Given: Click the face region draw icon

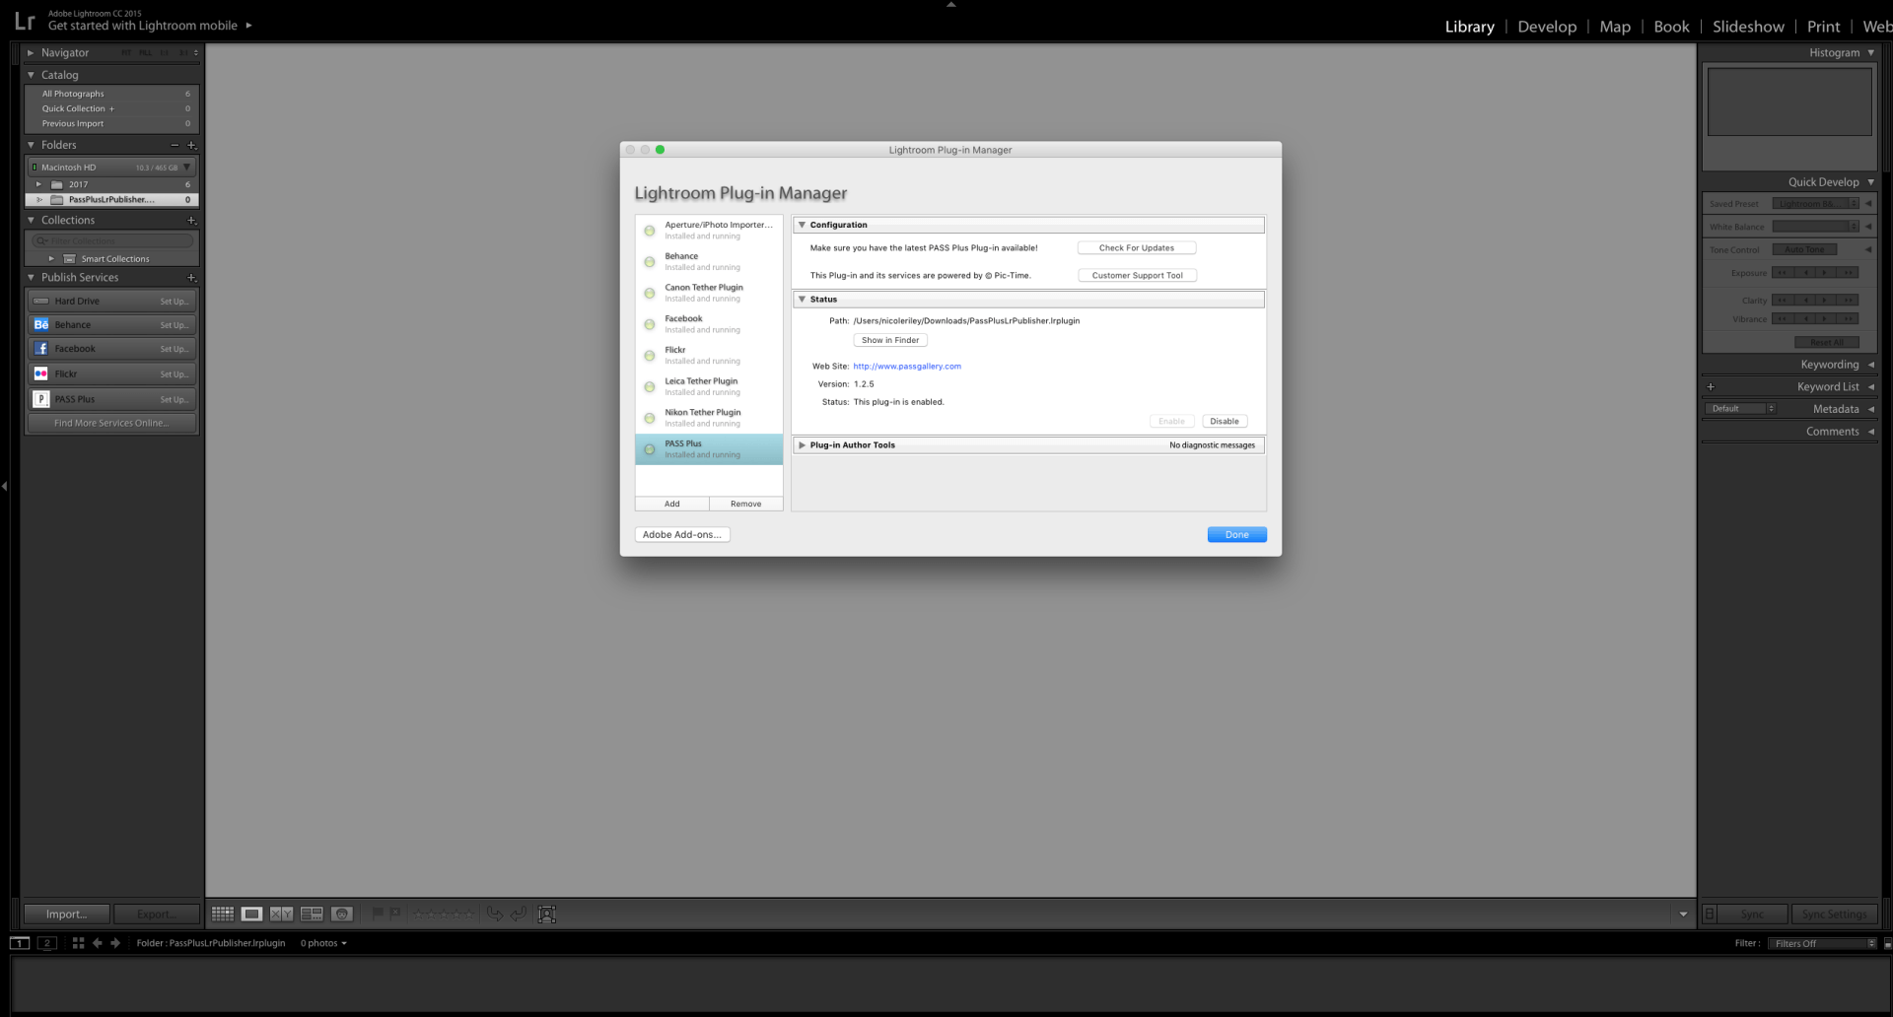Looking at the screenshot, I should [x=547, y=915].
